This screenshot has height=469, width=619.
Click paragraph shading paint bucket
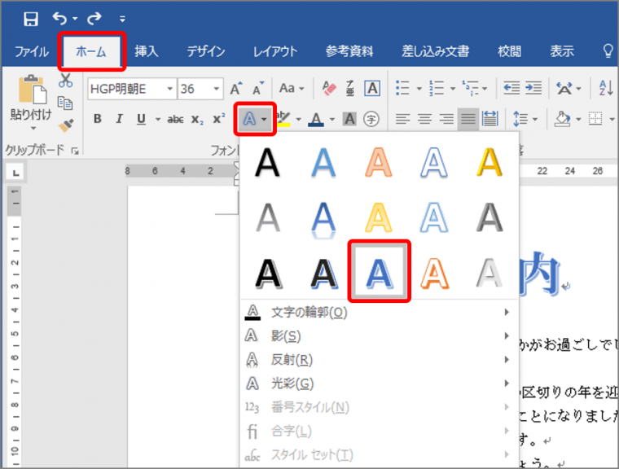(x=563, y=118)
